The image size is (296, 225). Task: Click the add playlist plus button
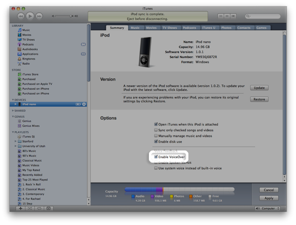(21, 209)
